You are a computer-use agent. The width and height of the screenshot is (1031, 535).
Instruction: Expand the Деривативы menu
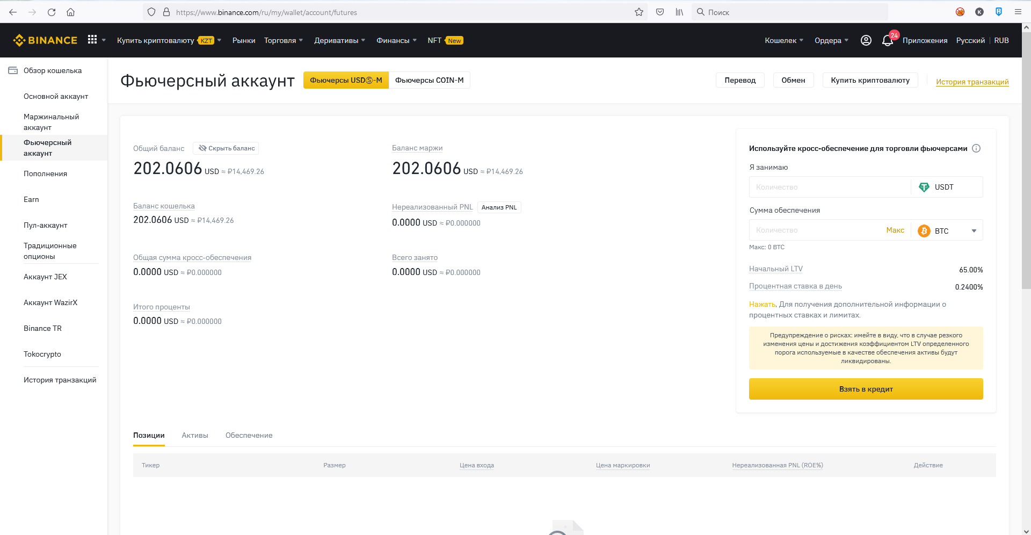tap(339, 40)
